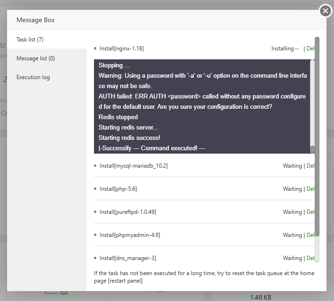Delete the nginx-1.18 install task
The width and height of the screenshot is (334, 301).
pyautogui.click(x=310, y=49)
